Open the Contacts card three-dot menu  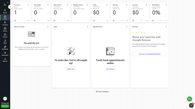coord(28,5)
